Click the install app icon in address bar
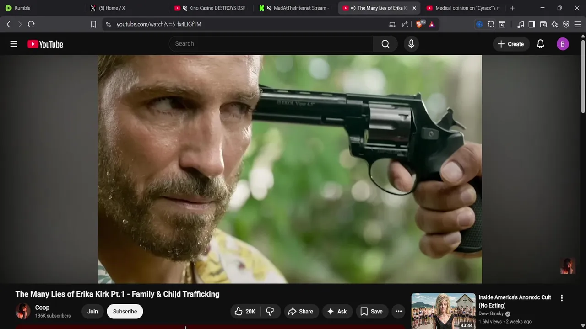Viewport: 586px width, 329px height. click(x=392, y=24)
